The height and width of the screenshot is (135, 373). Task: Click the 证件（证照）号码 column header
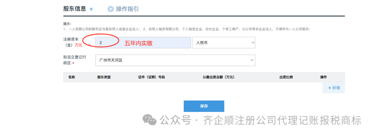(152, 77)
